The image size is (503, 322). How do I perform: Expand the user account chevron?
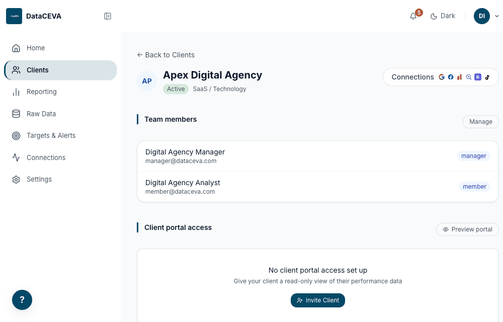pyautogui.click(x=496, y=16)
